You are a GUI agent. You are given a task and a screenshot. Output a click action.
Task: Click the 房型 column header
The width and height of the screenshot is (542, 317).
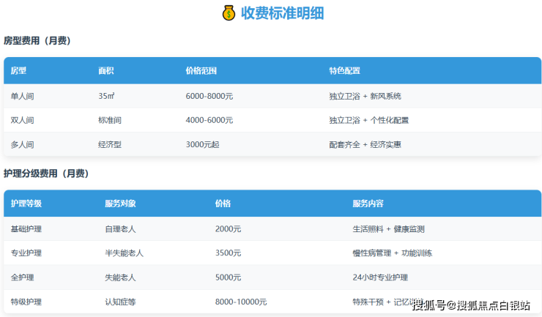18,71
